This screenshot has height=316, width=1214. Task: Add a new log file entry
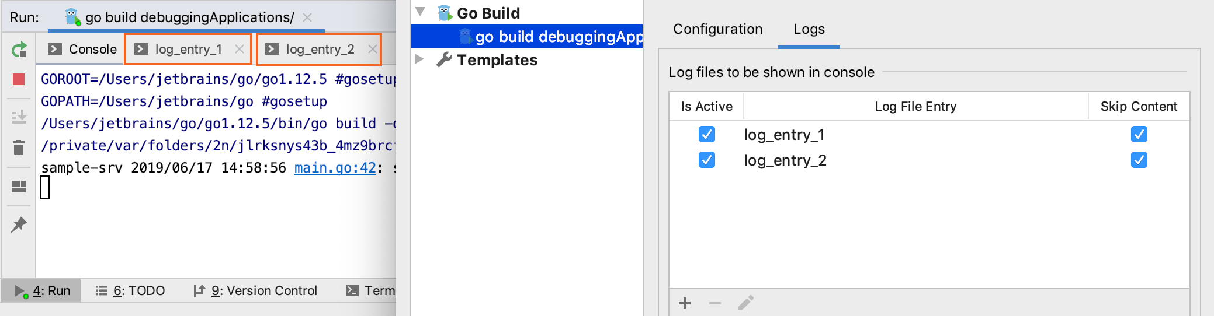point(685,303)
